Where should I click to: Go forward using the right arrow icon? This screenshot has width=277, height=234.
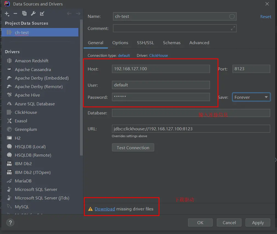[78, 13]
